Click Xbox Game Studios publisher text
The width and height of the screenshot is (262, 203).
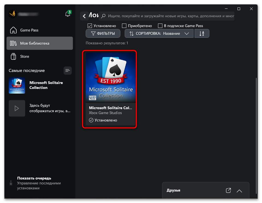[x=105, y=113]
